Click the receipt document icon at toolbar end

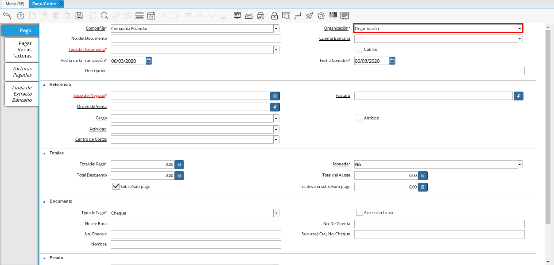pos(345,16)
